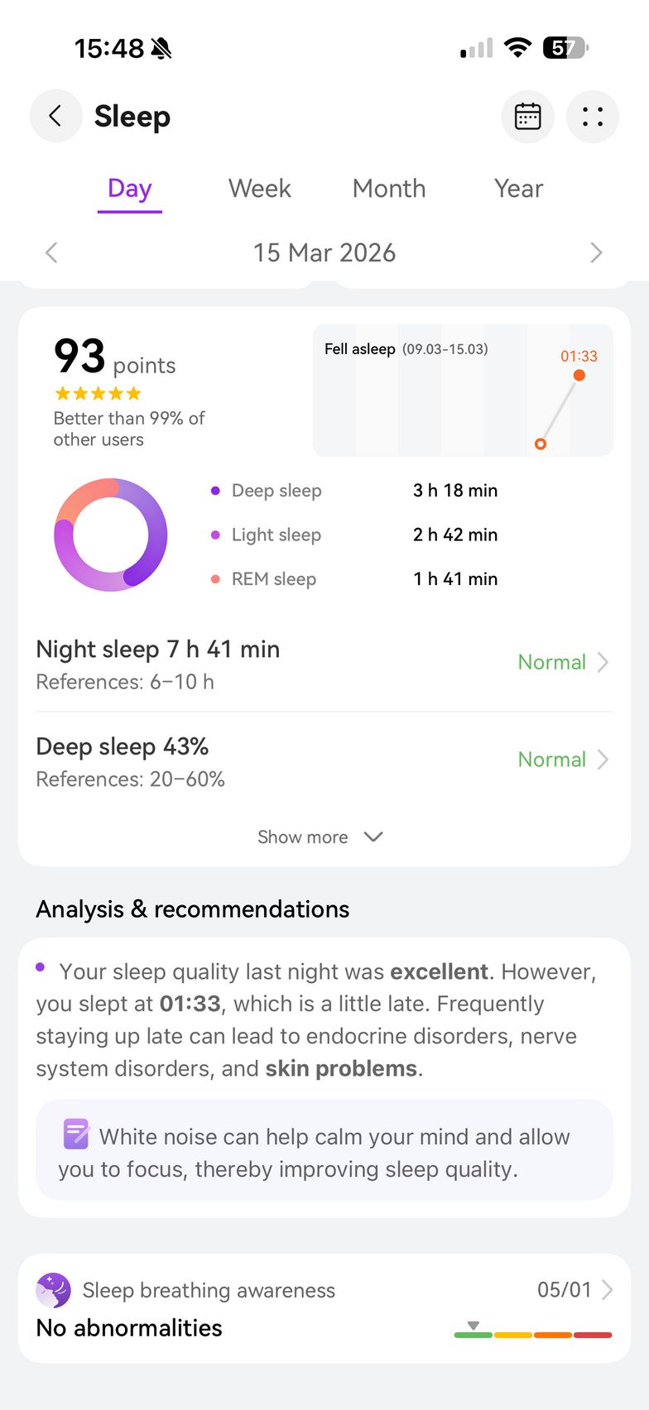Go to the next day arrow
The height and width of the screenshot is (1410, 649).
tap(596, 252)
